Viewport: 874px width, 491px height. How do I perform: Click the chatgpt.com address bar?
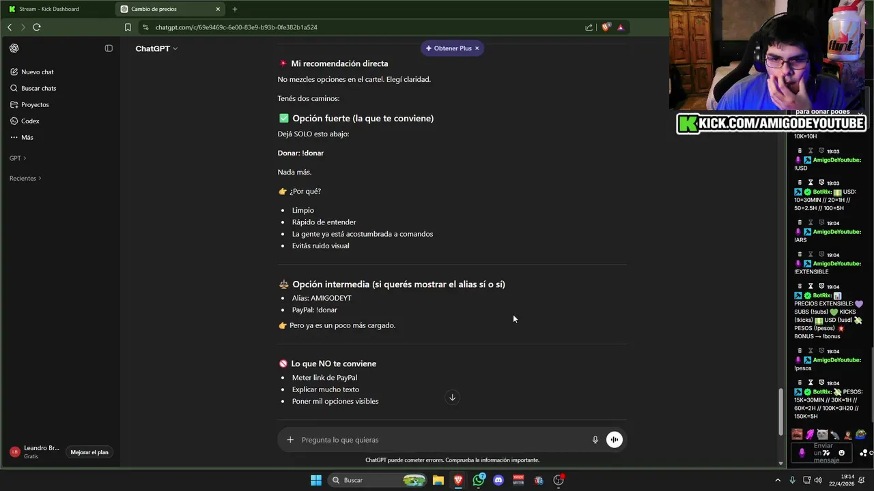tap(362, 27)
